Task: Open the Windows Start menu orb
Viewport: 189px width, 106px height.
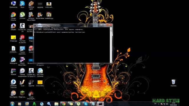Action: coord(12,104)
